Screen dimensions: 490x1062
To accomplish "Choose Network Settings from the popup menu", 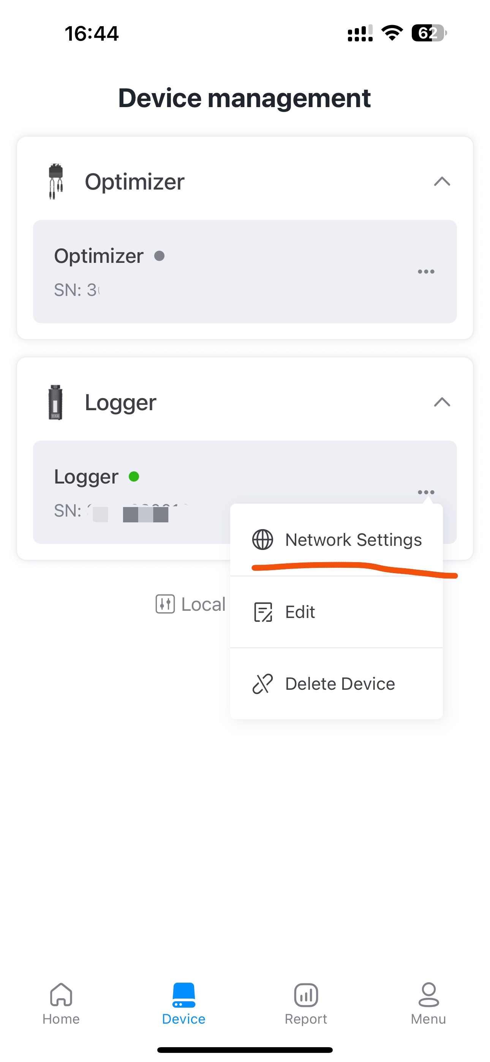I will tap(353, 540).
